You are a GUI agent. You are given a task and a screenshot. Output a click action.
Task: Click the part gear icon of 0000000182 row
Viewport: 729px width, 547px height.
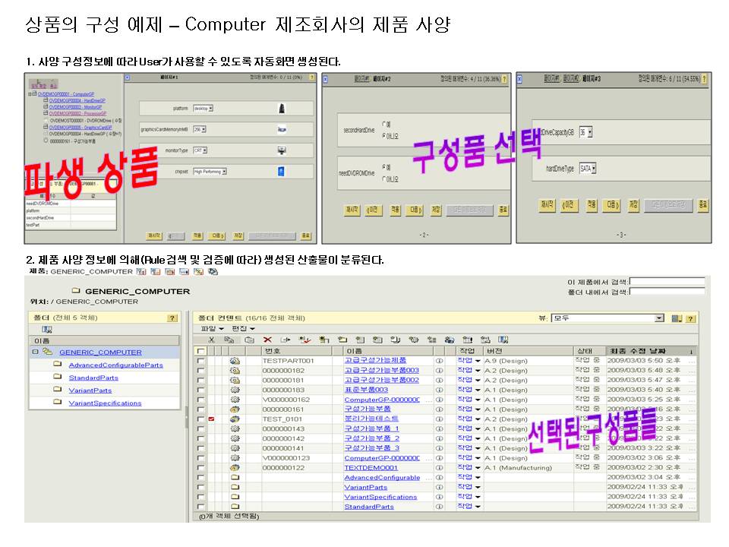[235, 371]
